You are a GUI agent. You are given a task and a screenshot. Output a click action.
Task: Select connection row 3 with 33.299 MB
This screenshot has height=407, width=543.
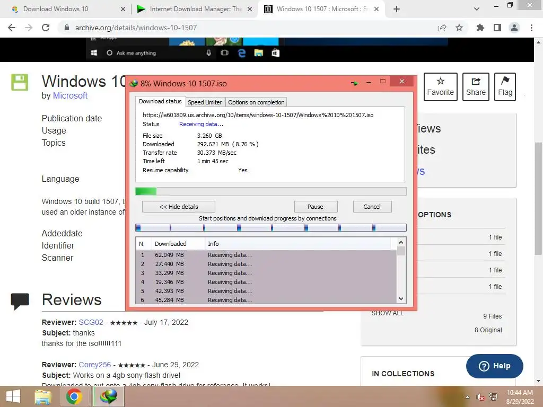pyautogui.click(x=266, y=273)
